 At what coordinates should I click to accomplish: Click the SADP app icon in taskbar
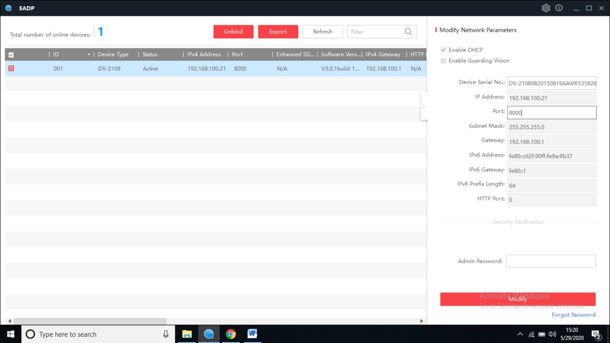(x=209, y=334)
